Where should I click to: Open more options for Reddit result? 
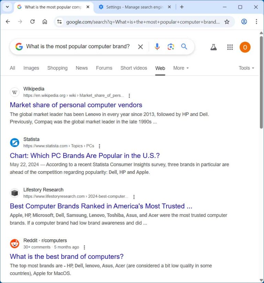pos(84,247)
